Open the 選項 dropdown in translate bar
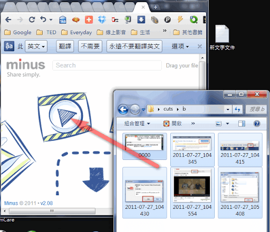The width and height of the screenshot is (270, 232). (180, 46)
